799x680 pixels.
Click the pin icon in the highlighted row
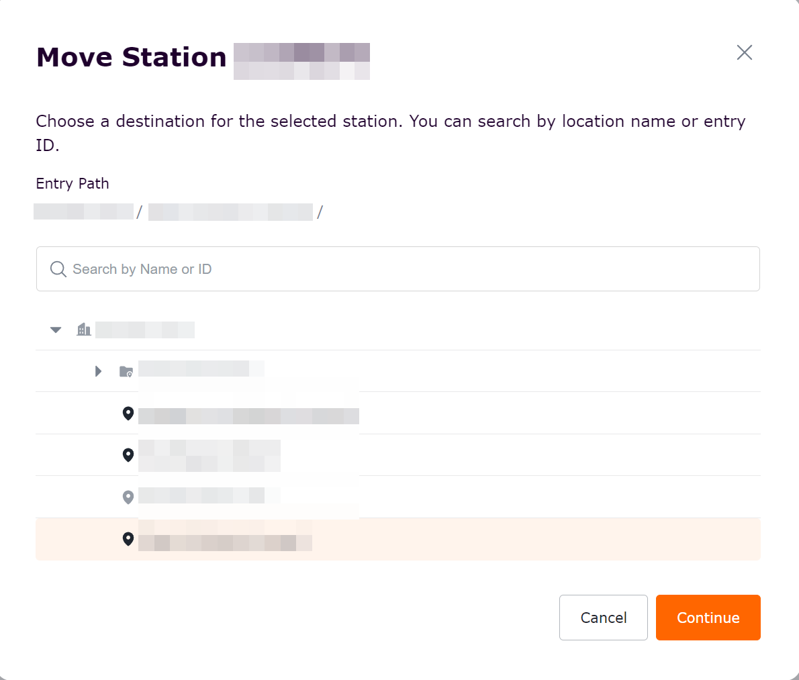coord(128,539)
